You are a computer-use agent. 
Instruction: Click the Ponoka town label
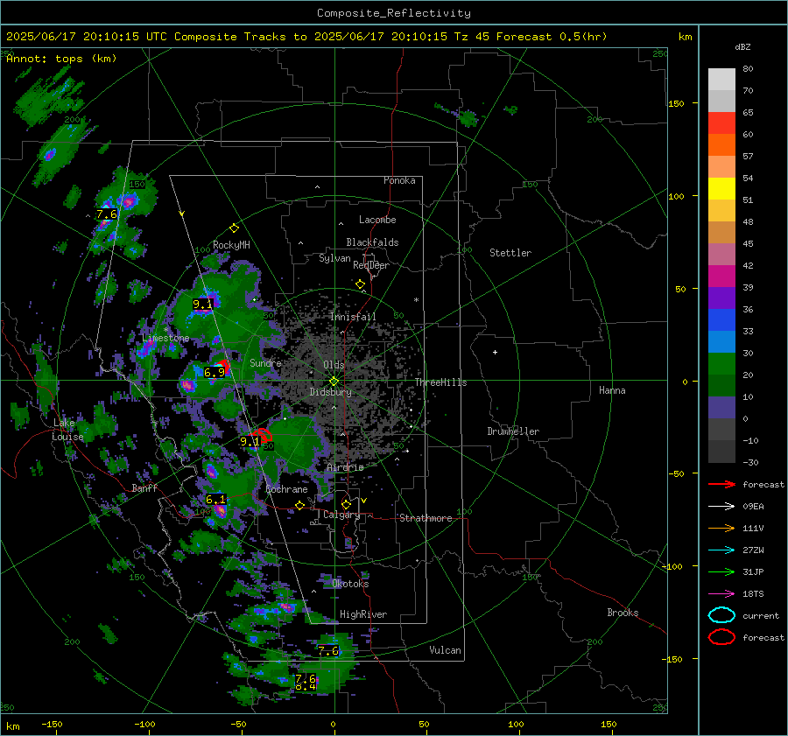click(x=399, y=181)
